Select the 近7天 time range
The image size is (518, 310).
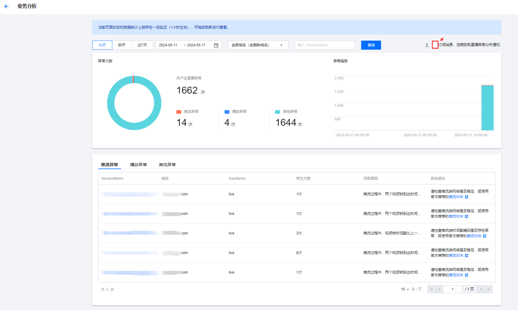pyautogui.click(x=142, y=45)
